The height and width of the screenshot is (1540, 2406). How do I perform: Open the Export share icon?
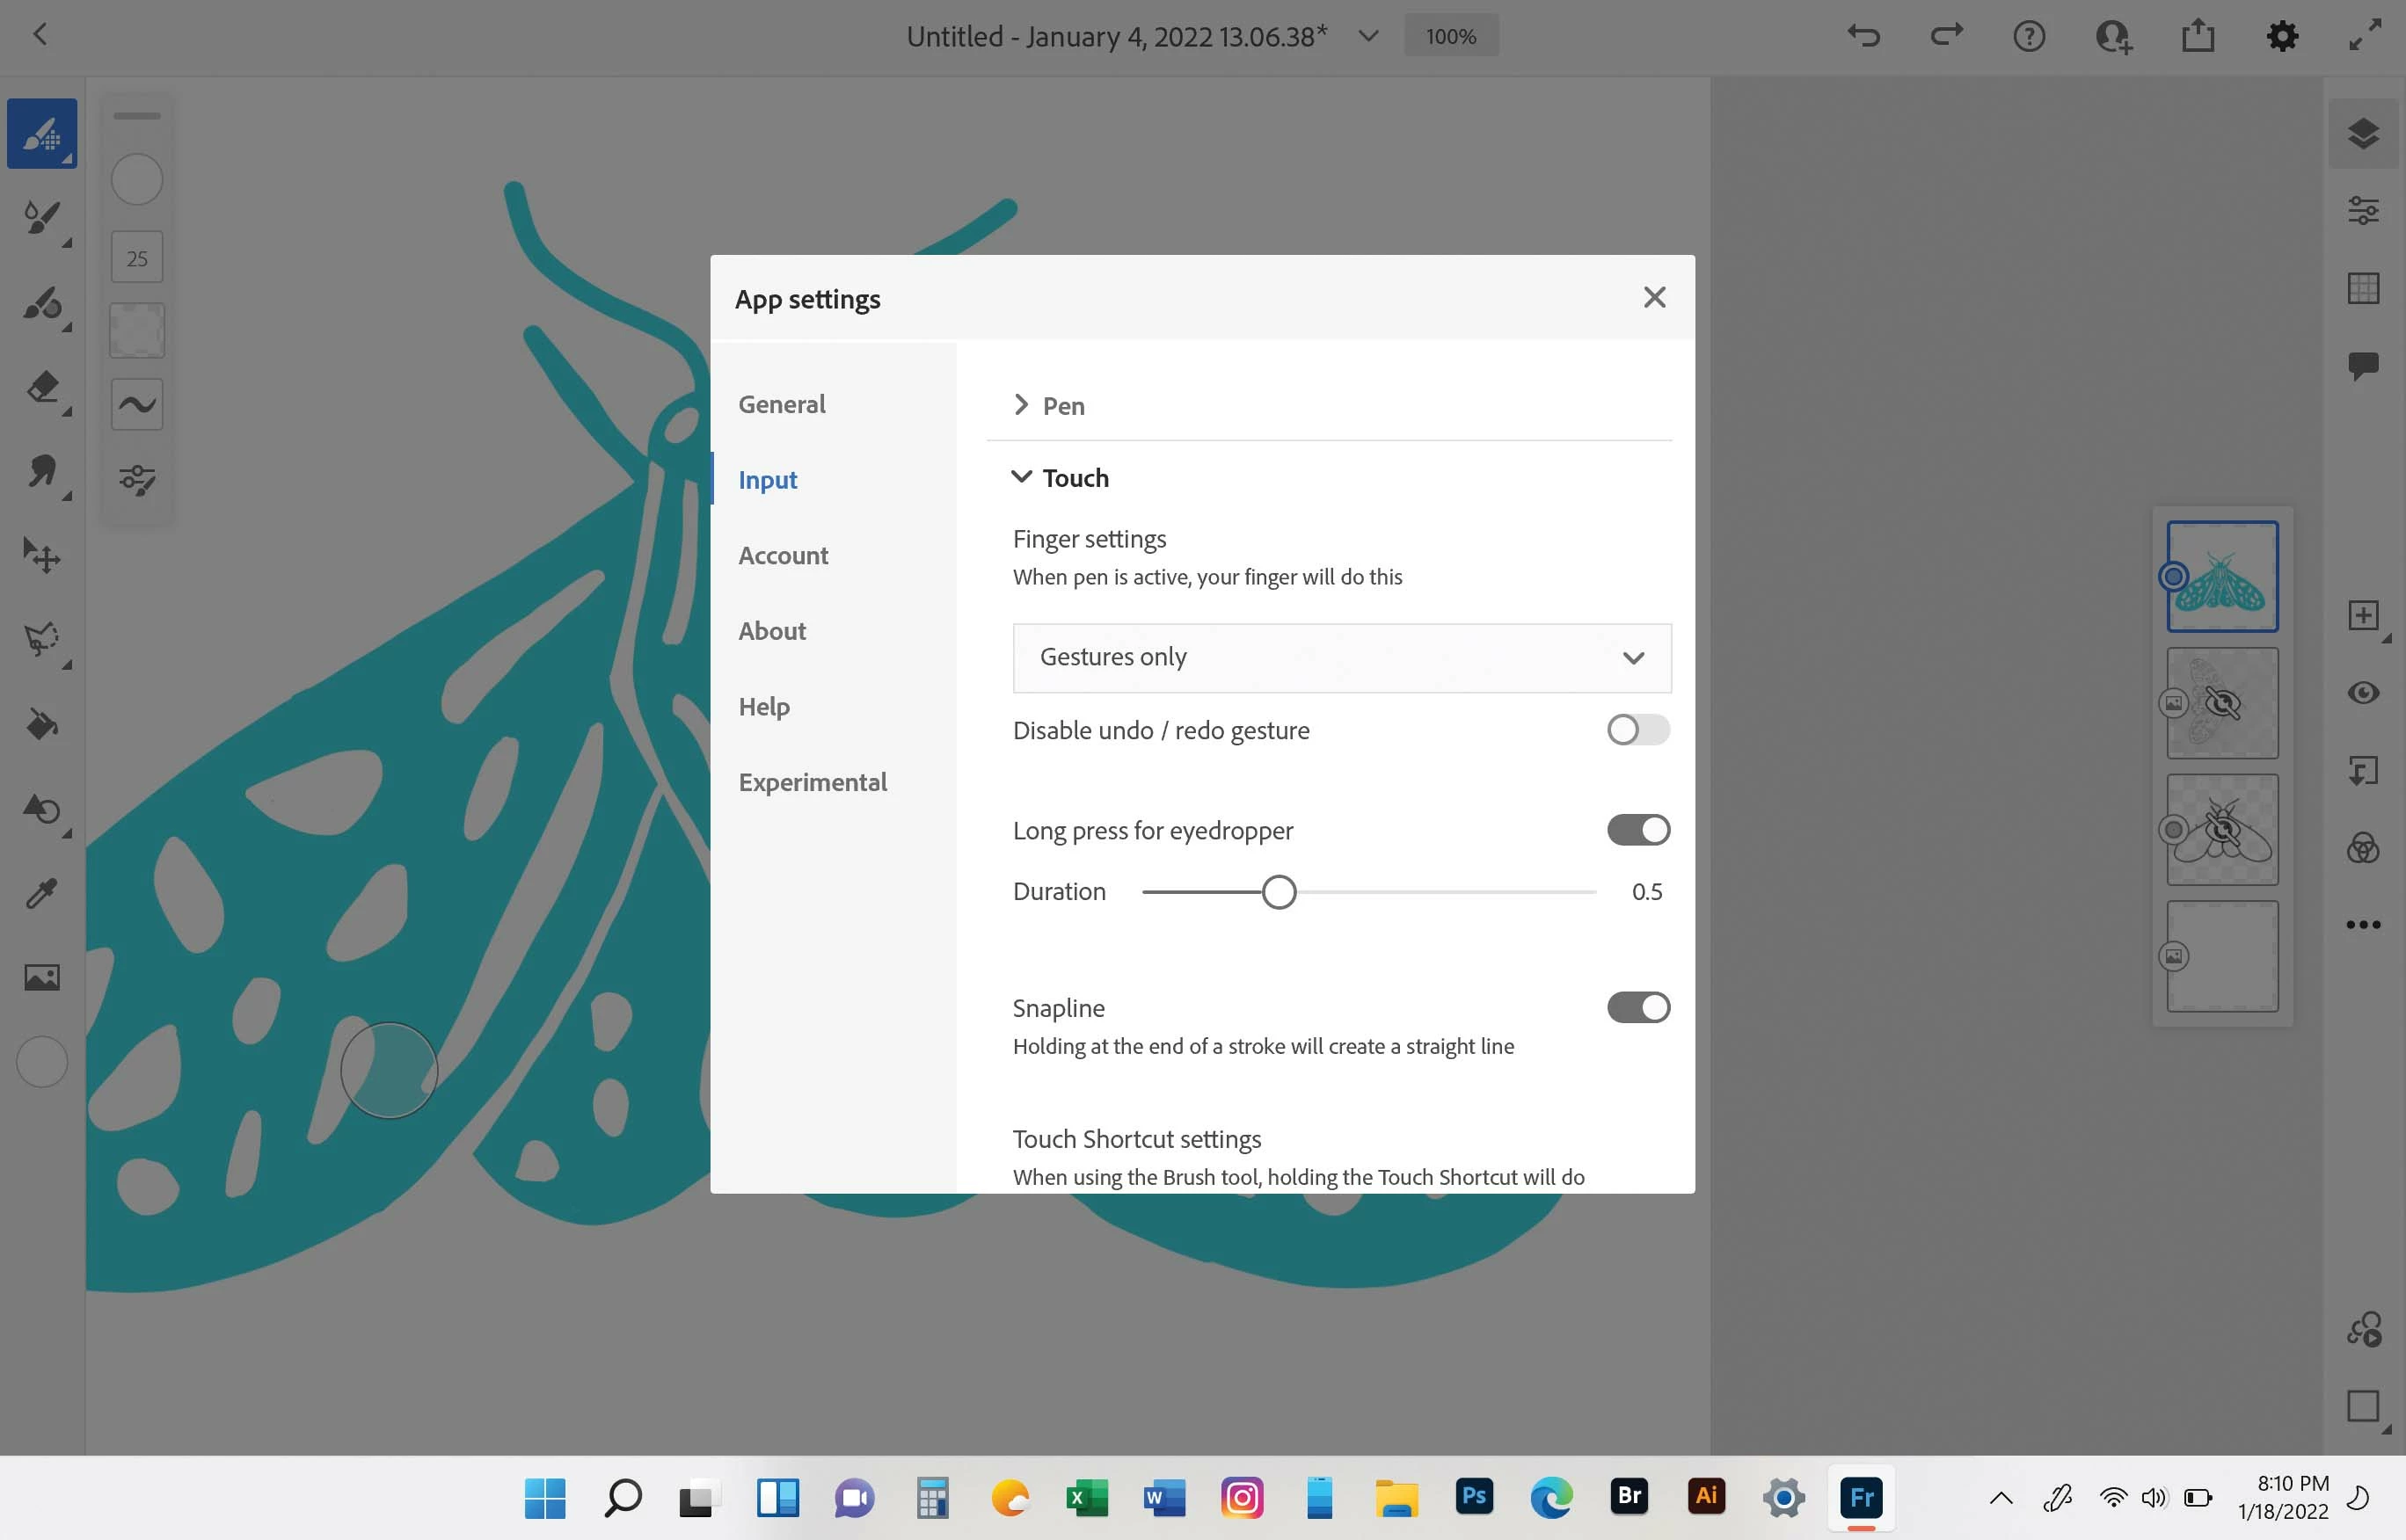coord(2198,36)
